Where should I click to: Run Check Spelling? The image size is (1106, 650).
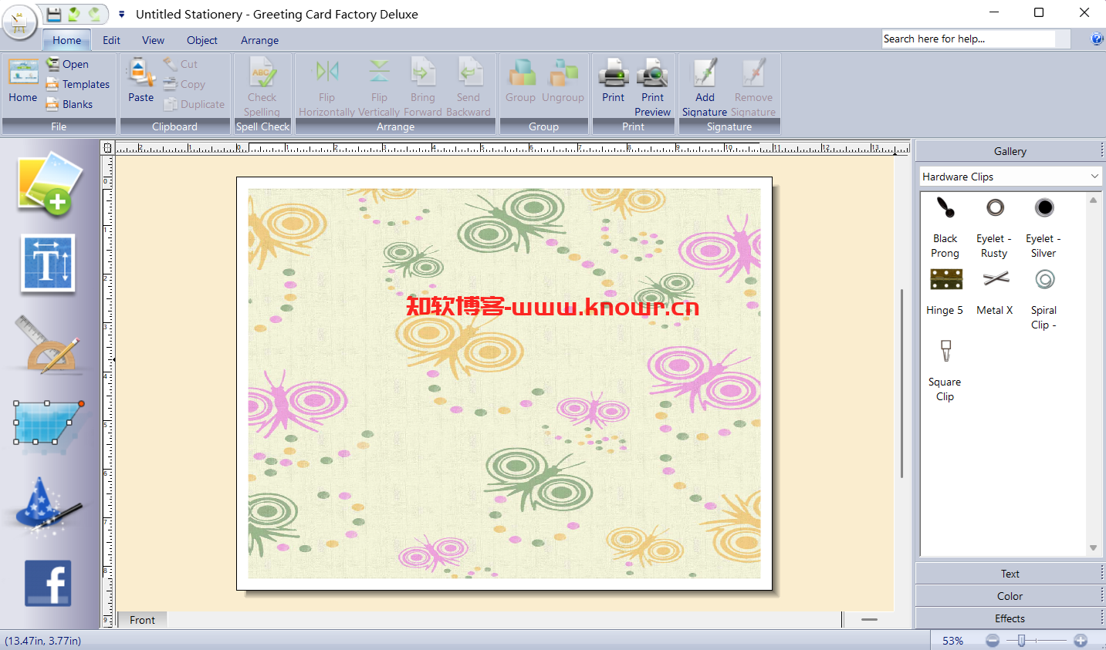(x=262, y=87)
